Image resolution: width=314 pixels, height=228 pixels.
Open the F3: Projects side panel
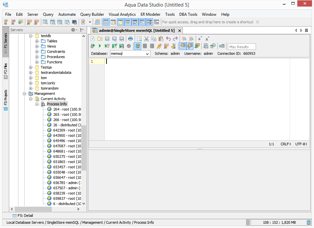pos(6,100)
